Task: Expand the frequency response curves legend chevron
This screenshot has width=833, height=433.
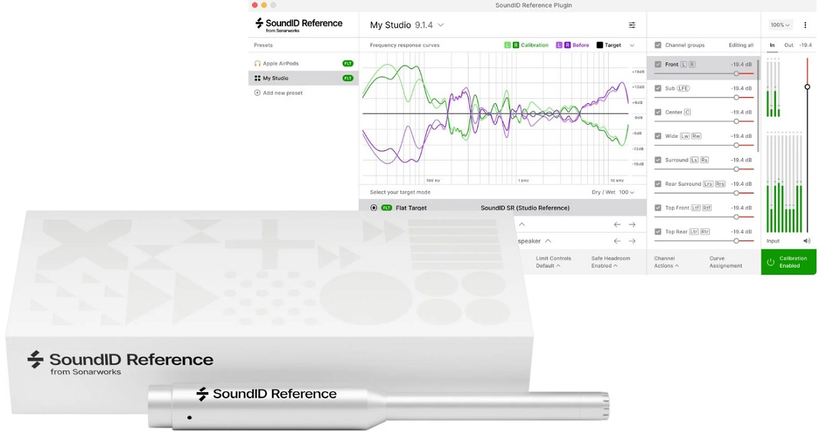Action: pos(632,45)
